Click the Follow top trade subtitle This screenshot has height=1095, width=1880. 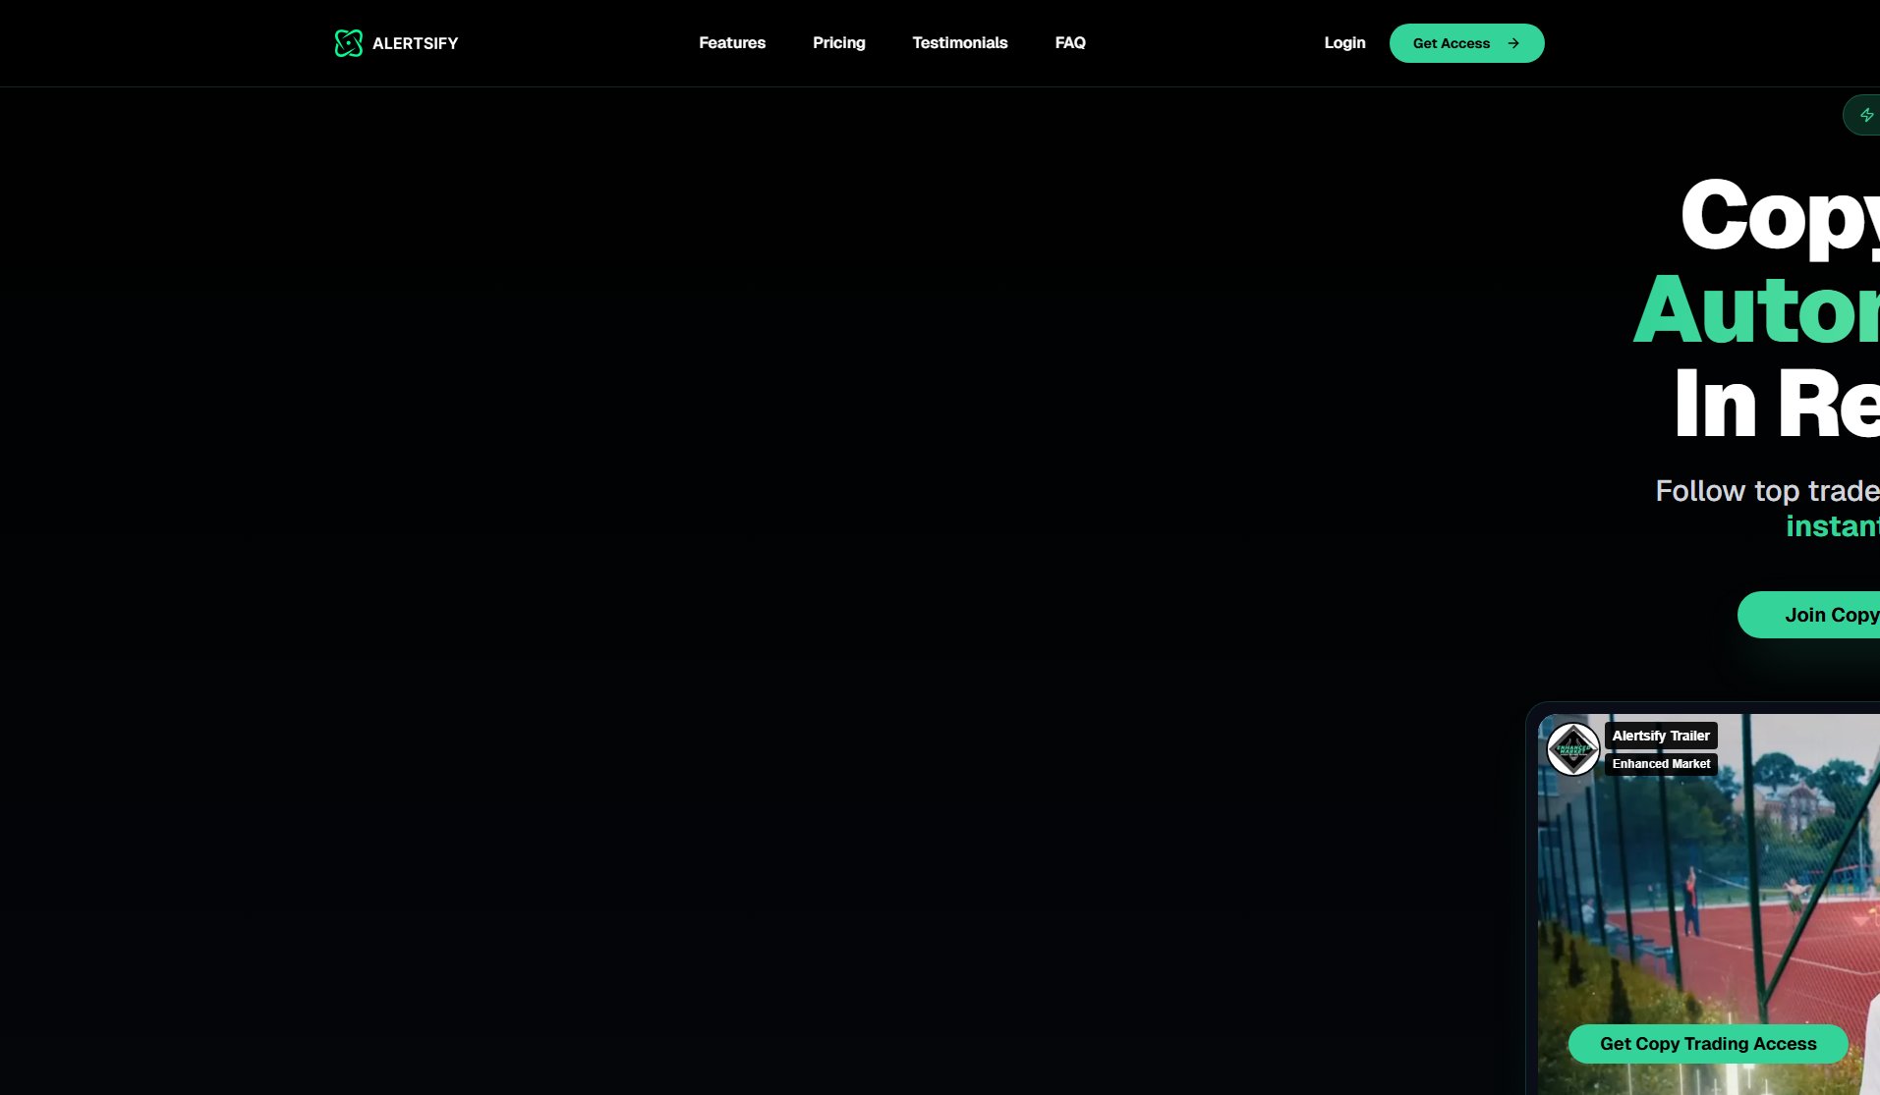(1766, 491)
